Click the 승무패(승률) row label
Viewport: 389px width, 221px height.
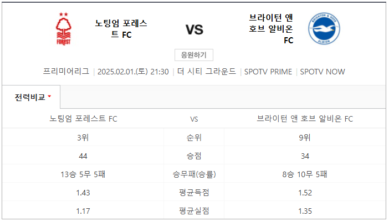point(194,174)
